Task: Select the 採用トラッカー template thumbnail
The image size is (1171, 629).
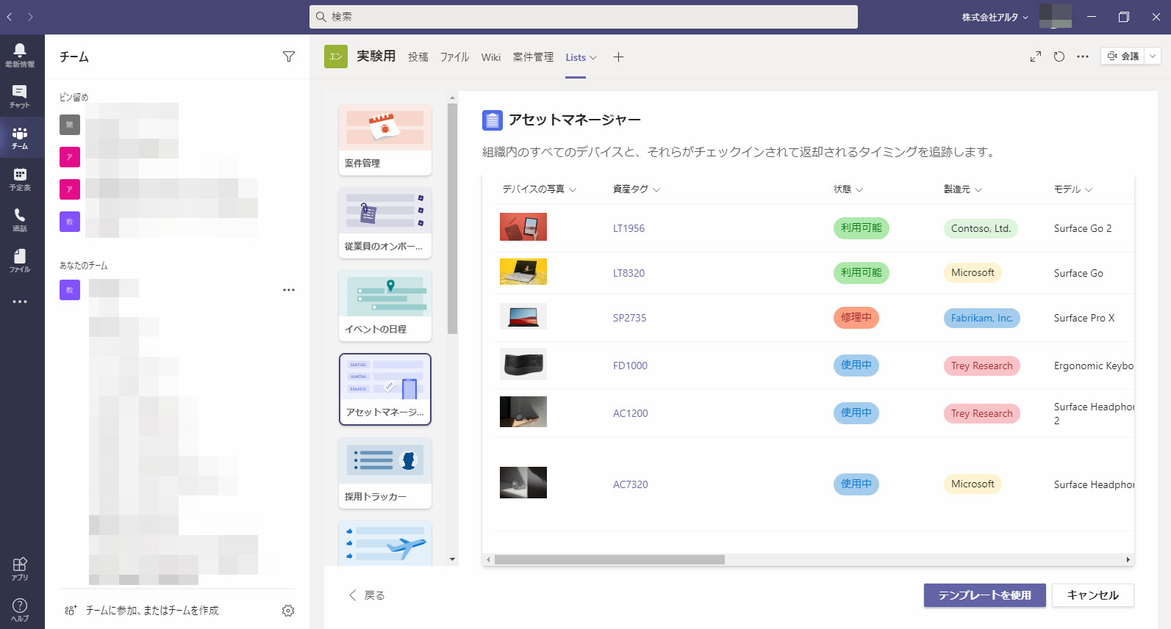Action: pos(384,473)
